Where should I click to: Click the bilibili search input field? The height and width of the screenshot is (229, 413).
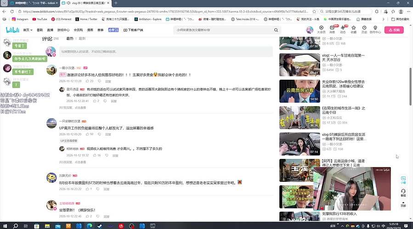(x=224, y=30)
